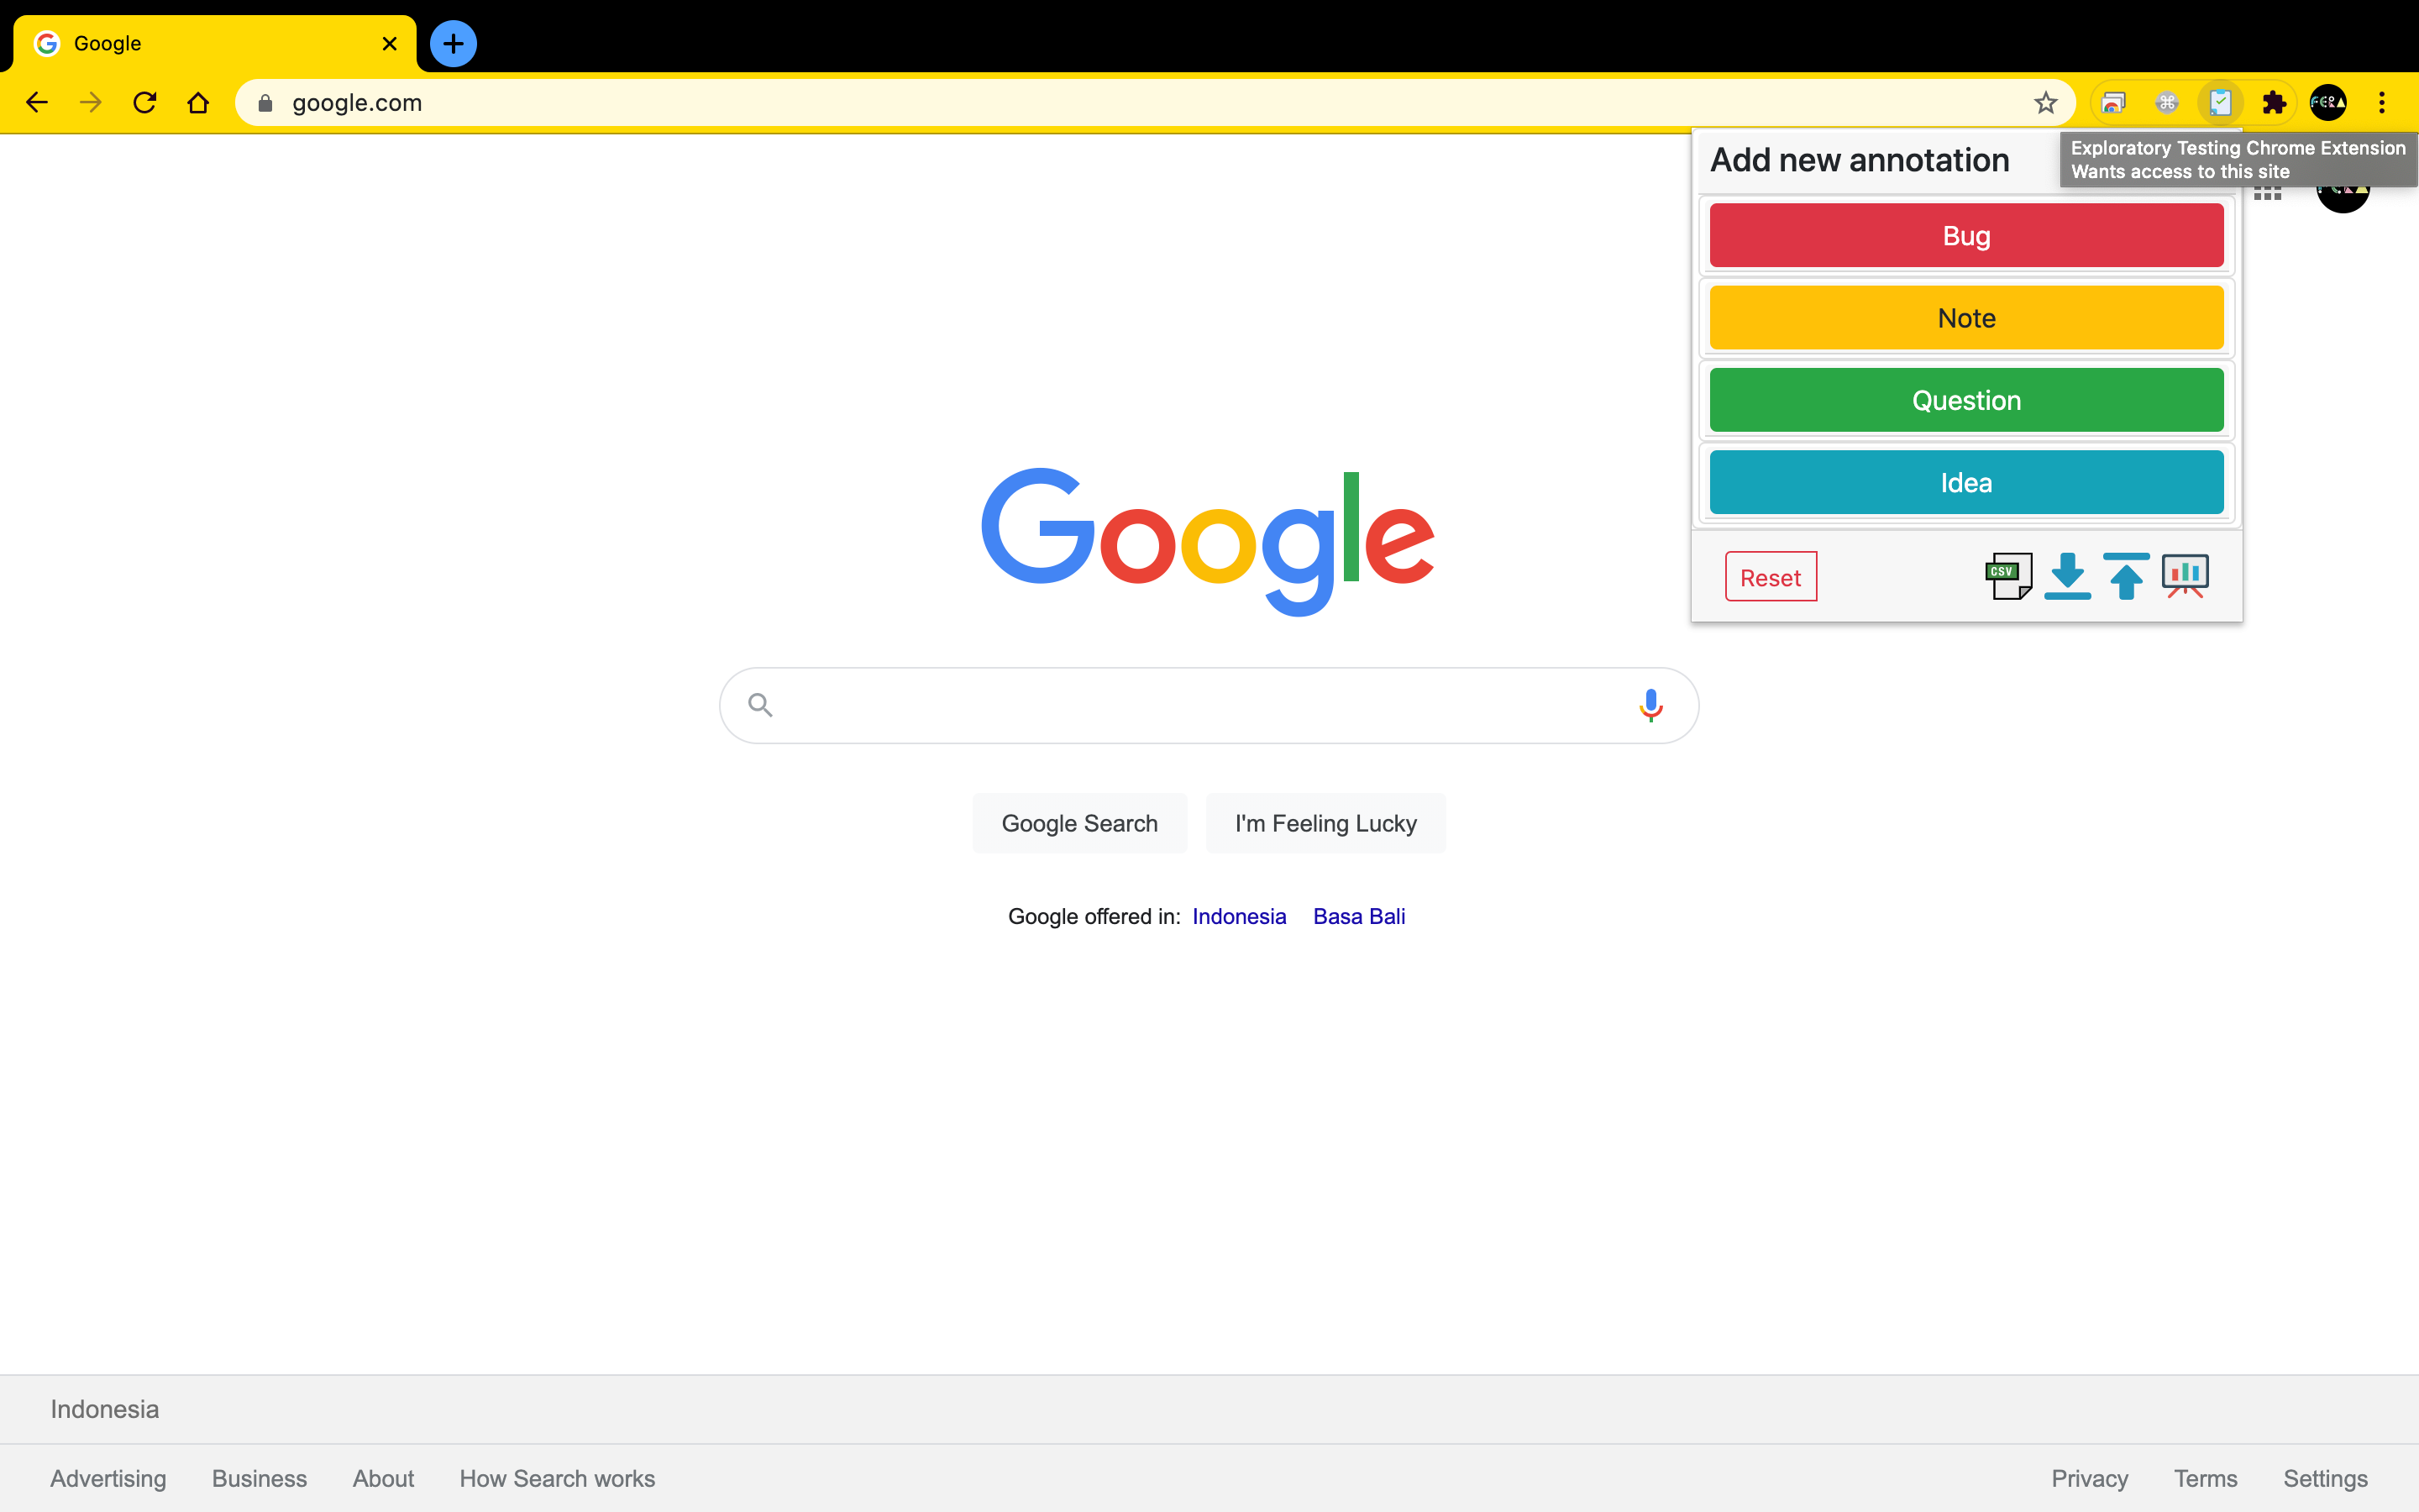The image size is (2419, 1512).
Task: Click the voice search microphone
Action: pos(1650,706)
